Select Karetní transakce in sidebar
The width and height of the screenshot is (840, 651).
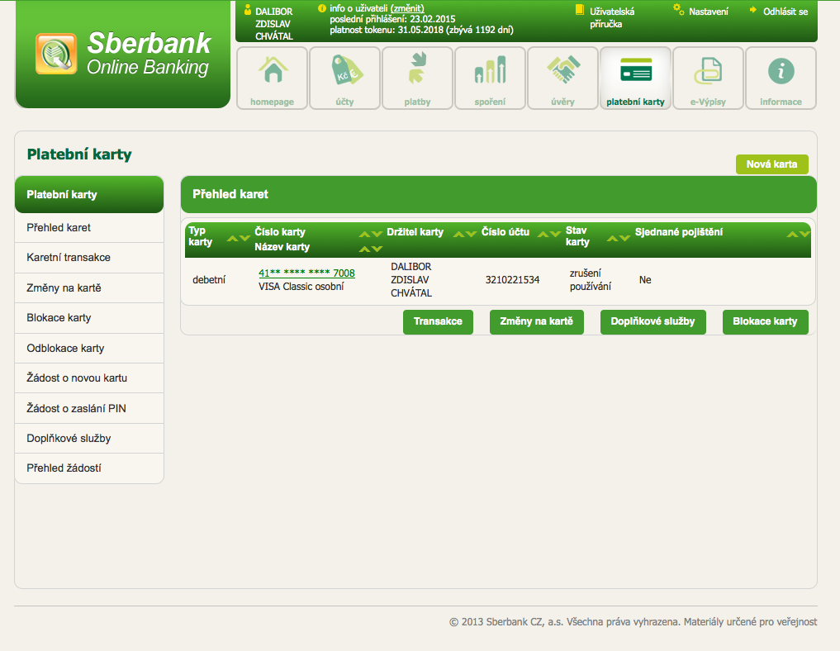[89, 258]
